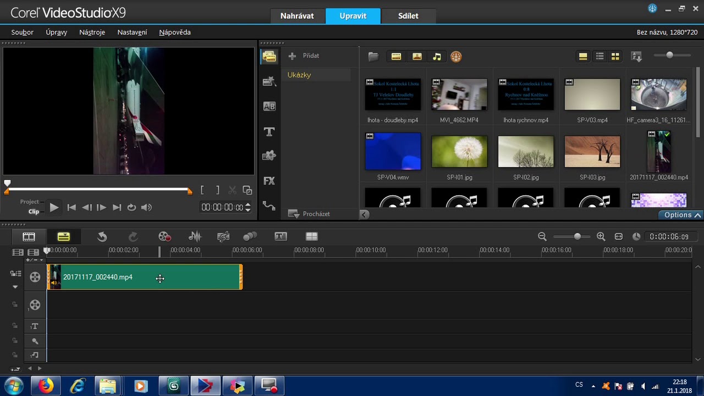Toggle lock on voice track
This screenshot has width=704, height=396.
(x=15, y=341)
